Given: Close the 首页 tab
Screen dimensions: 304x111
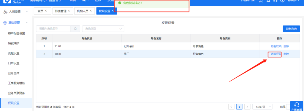Looking at the screenshot, I should (46, 11).
